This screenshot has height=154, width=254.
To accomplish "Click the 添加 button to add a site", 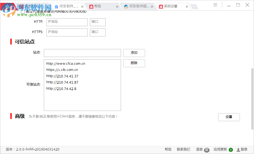I will coord(134,53).
